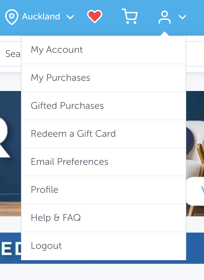Viewport: 204px width, 280px height.
Task: Click the account person icon
Action: tap(165, 17)
